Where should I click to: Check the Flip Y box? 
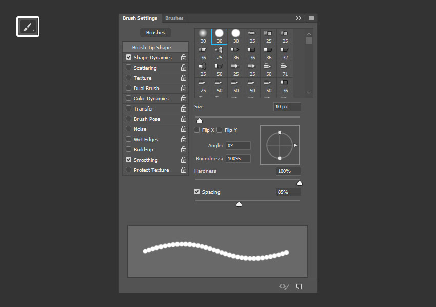point(220,130)
